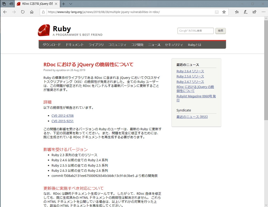Screen dimensions: 268x207
Task: Open the 最近のニュース（RSS）feed link
Action: click(x=192, y=117)
